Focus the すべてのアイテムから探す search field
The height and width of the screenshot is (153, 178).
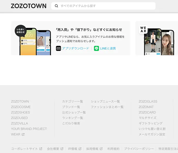[x=103, y=6]
